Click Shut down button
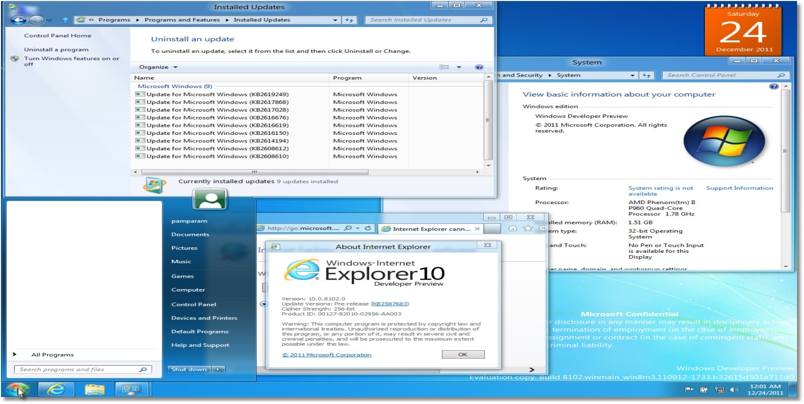 (x=190, y=370)
